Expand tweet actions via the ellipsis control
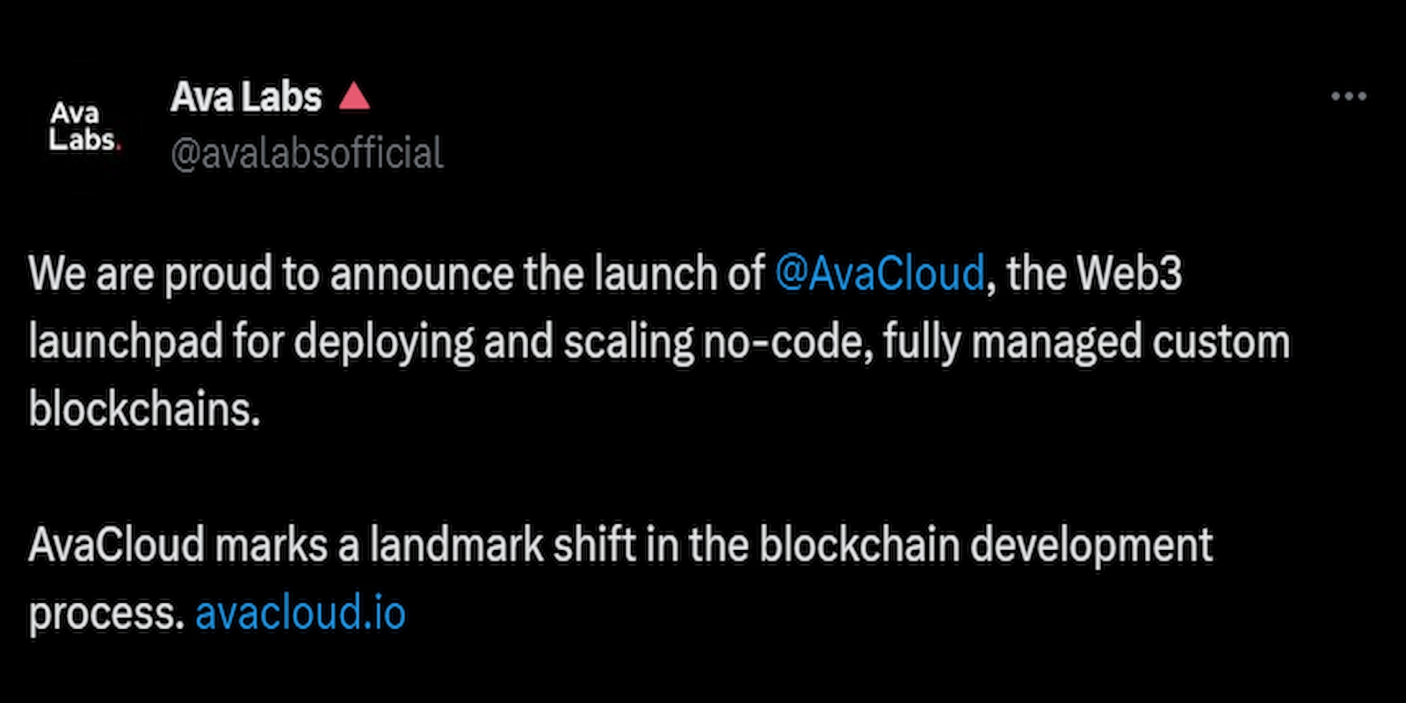This screenshot has height=703, width=1406. [x=1351, y=97]
